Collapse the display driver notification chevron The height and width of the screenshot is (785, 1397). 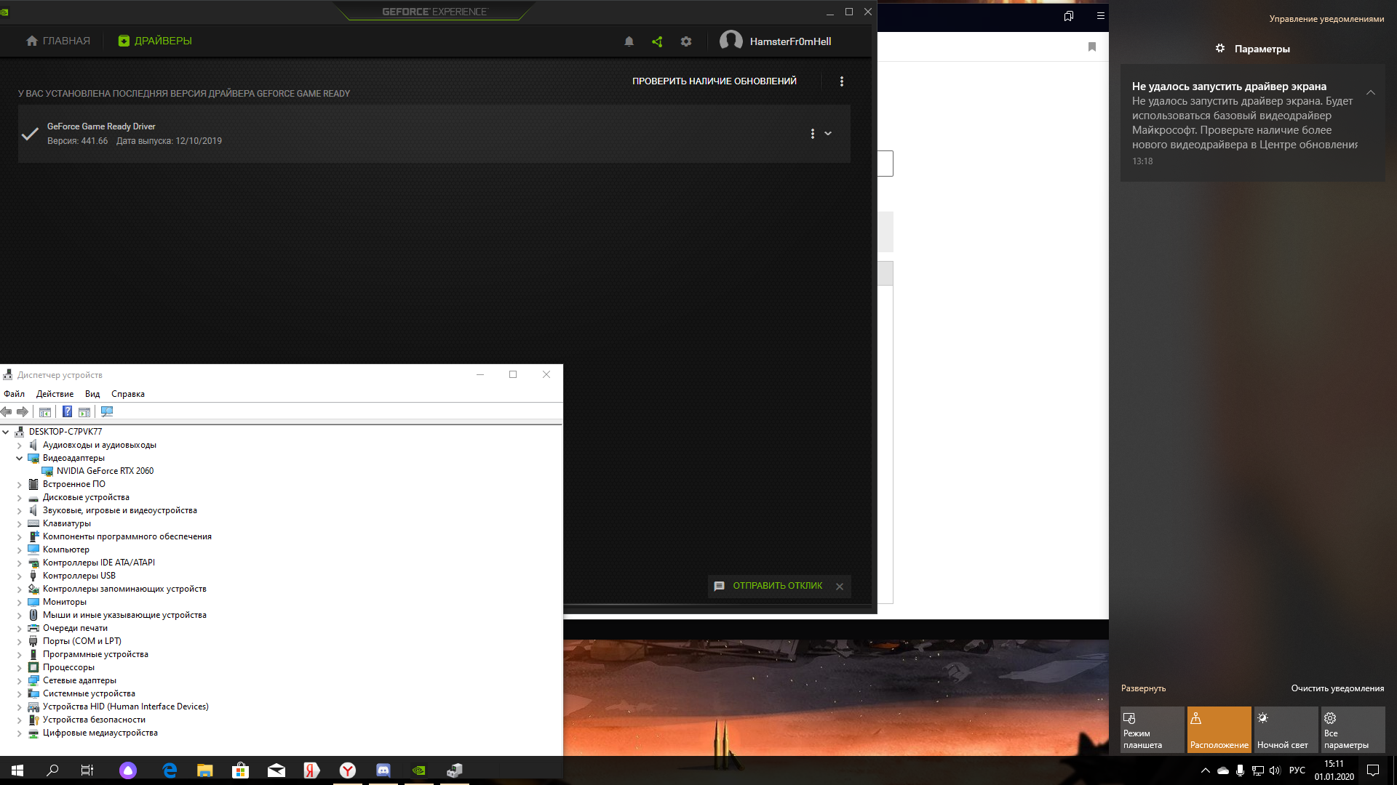pyautogui.click(x=1371, y=92)
